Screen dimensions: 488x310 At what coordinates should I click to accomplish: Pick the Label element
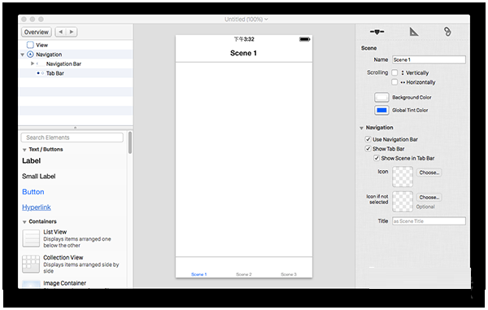32,161
